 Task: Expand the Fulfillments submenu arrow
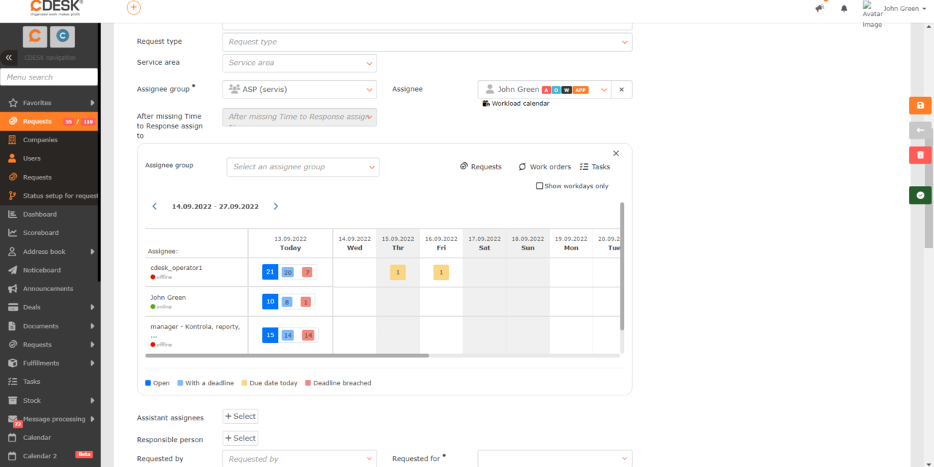click(93, 363)
